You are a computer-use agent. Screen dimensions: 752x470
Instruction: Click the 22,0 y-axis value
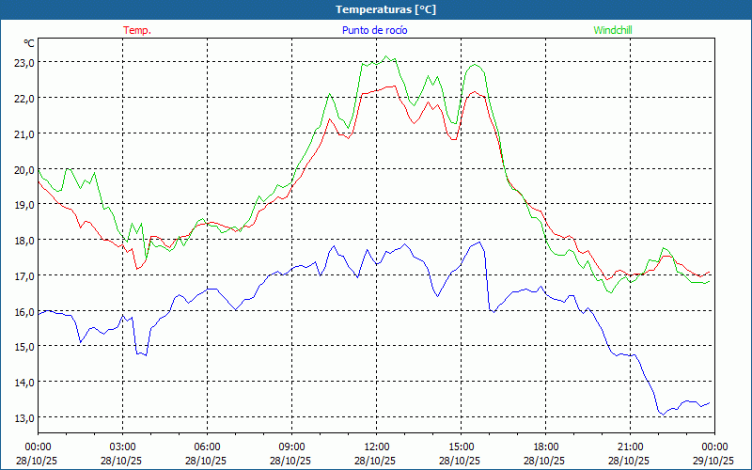coord(23,99)
